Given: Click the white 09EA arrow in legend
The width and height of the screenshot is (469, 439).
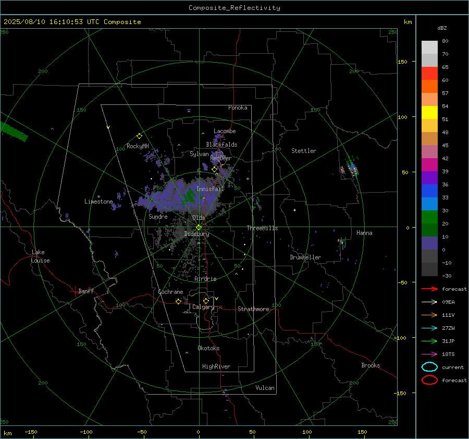Looking at the screenshot, I should (x=429, y=302).
